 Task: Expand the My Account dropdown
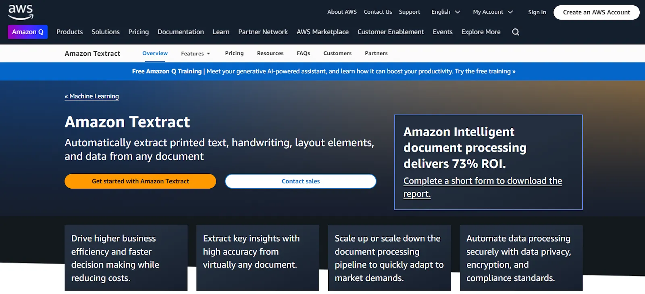[493, 12]
